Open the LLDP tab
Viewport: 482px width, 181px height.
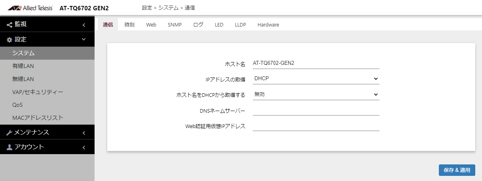[x=240, y=25]
